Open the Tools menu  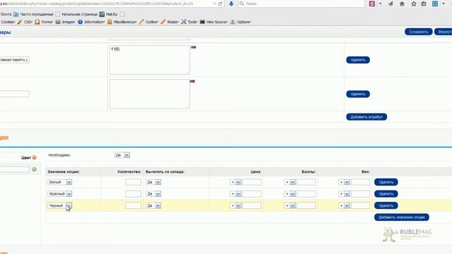tap(192, 22)
